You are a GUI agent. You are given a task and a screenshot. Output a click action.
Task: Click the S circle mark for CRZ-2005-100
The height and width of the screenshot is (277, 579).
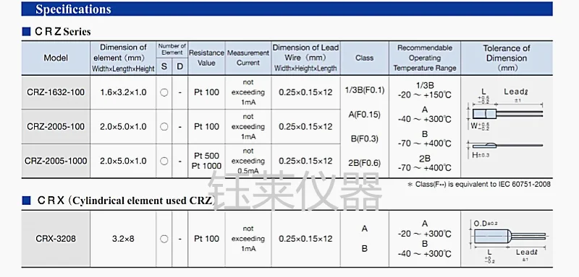pos(164,126)
